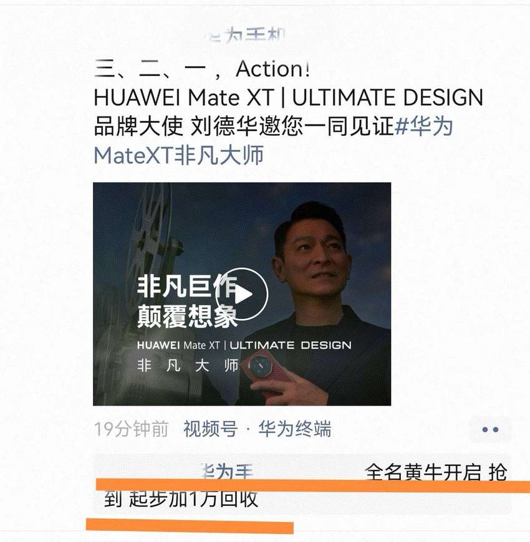Open the two-dot more options button

tap(490, 429)
